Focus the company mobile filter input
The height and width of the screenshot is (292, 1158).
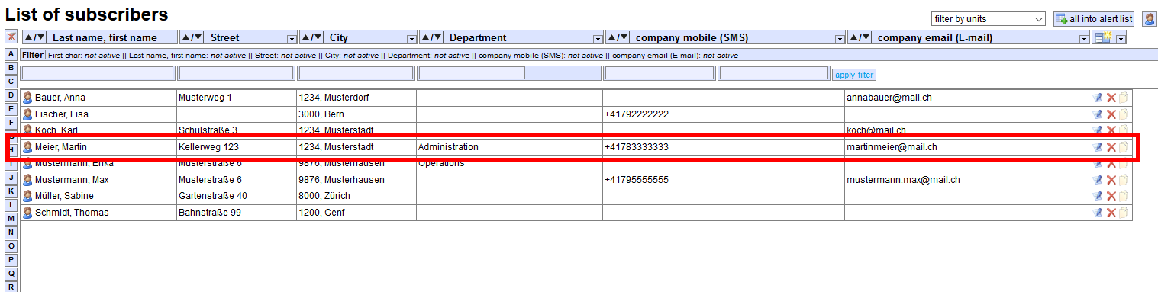660,73
